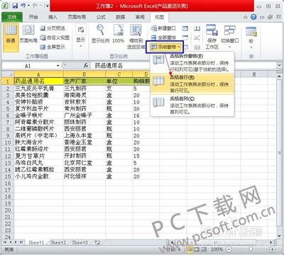
Task: Select the 普通 normal view icon
Action: pos(11,38)
